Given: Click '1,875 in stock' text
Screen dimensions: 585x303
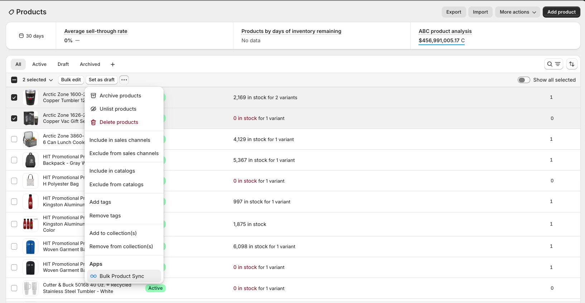Looking at the screenshot, I should pos(250,224).
